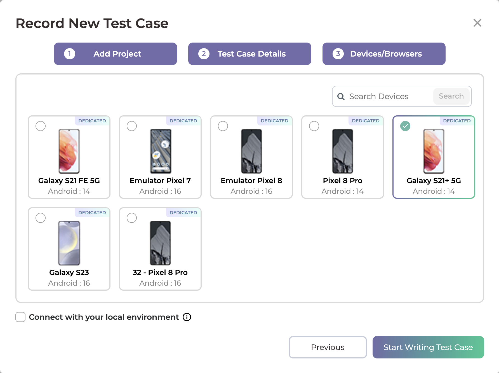The width and height of the screenshot is (499, 373).
Task: Click the Pixel 8 Pro phone image
Action: point(343,151)
